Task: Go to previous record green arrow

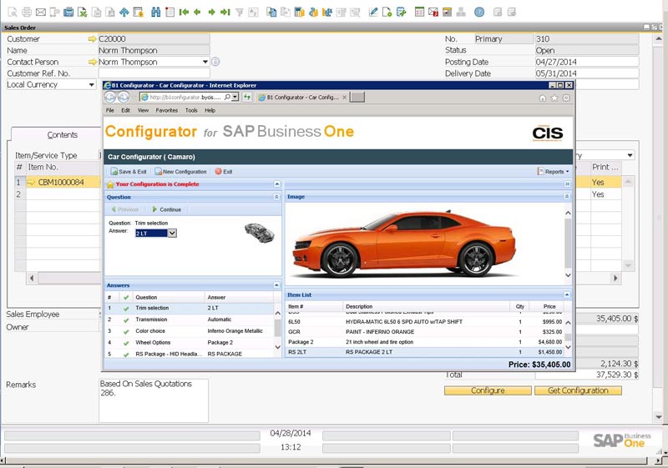Action: (197, 12)
